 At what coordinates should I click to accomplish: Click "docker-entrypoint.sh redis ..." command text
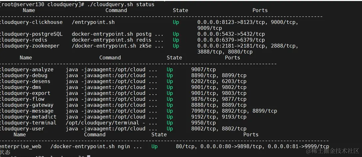117,40
